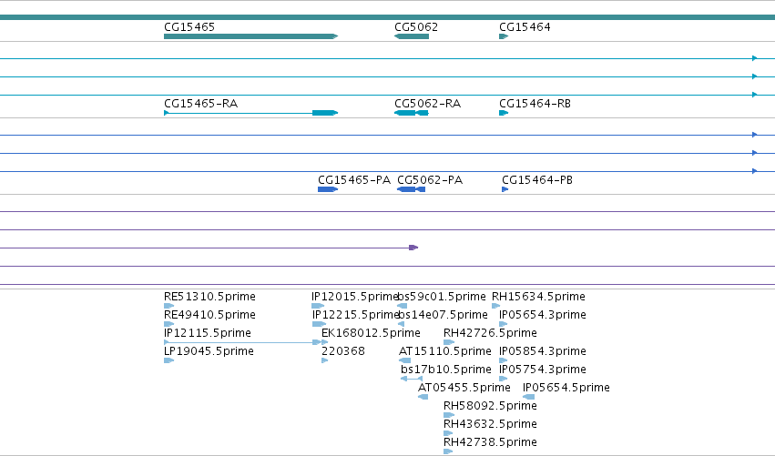Select the arrow glyph under RH42726.5prime
This screenshot has width=775, height=456.
pos(449,342)
